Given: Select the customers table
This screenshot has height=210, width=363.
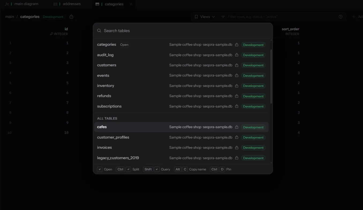Looking at the screenshot, I should point(181,65).
